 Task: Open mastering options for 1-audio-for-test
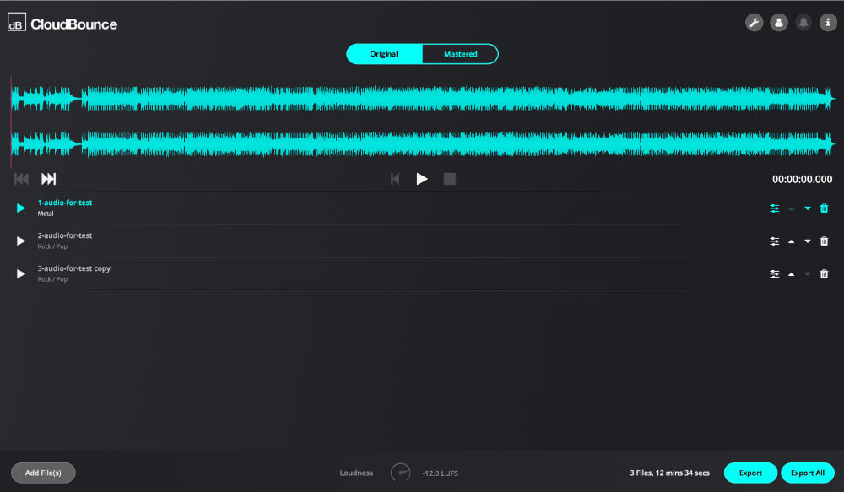click(775, 208)
